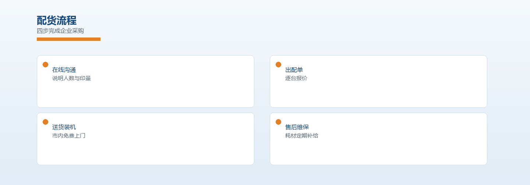This screenshot has width=530, height=185.
Task: Click the 逐台报价 description text
Action: (296, 78)
